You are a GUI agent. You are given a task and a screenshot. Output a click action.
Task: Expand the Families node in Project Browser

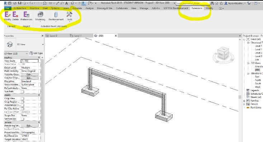pos(244,101)
